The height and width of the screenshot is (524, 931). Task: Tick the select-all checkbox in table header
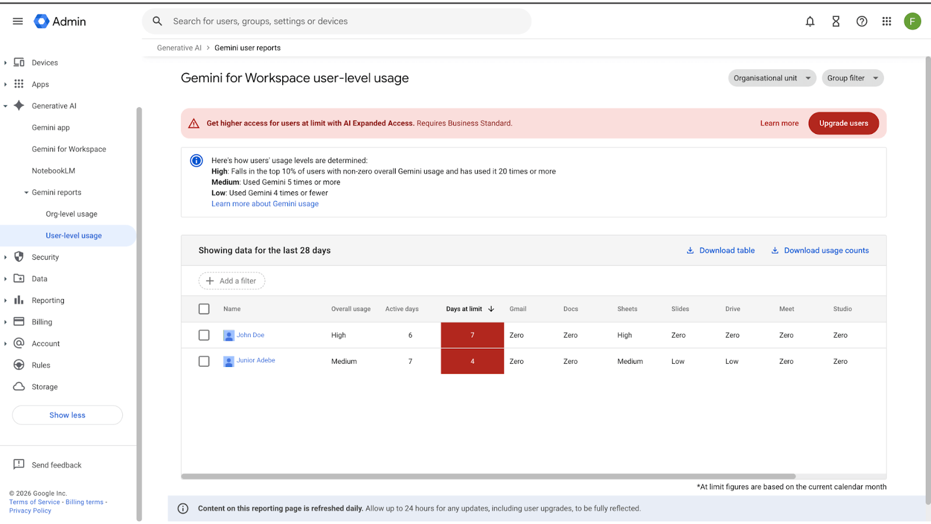coord(204,309)
